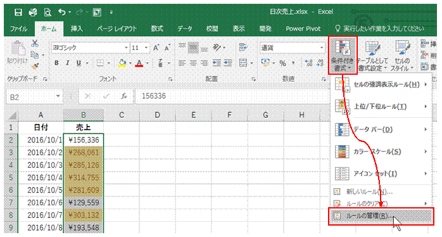Open 上位/下位ルール submenu
442x237 pixels.
pos(381,106)
